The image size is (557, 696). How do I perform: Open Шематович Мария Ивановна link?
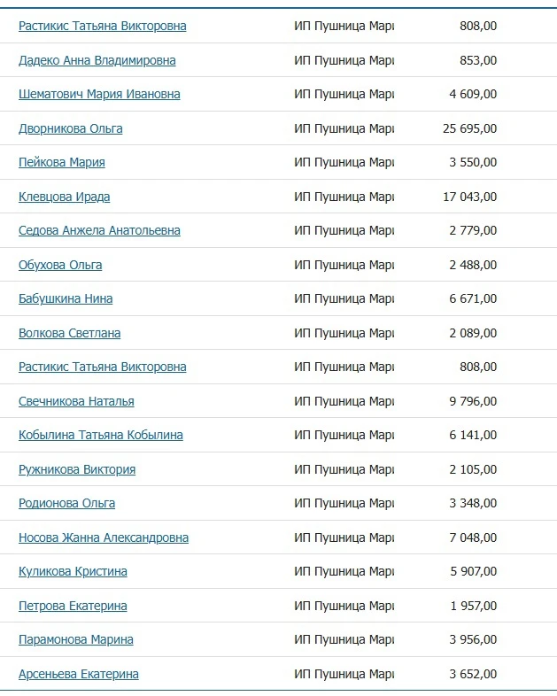tap(99, 94)
